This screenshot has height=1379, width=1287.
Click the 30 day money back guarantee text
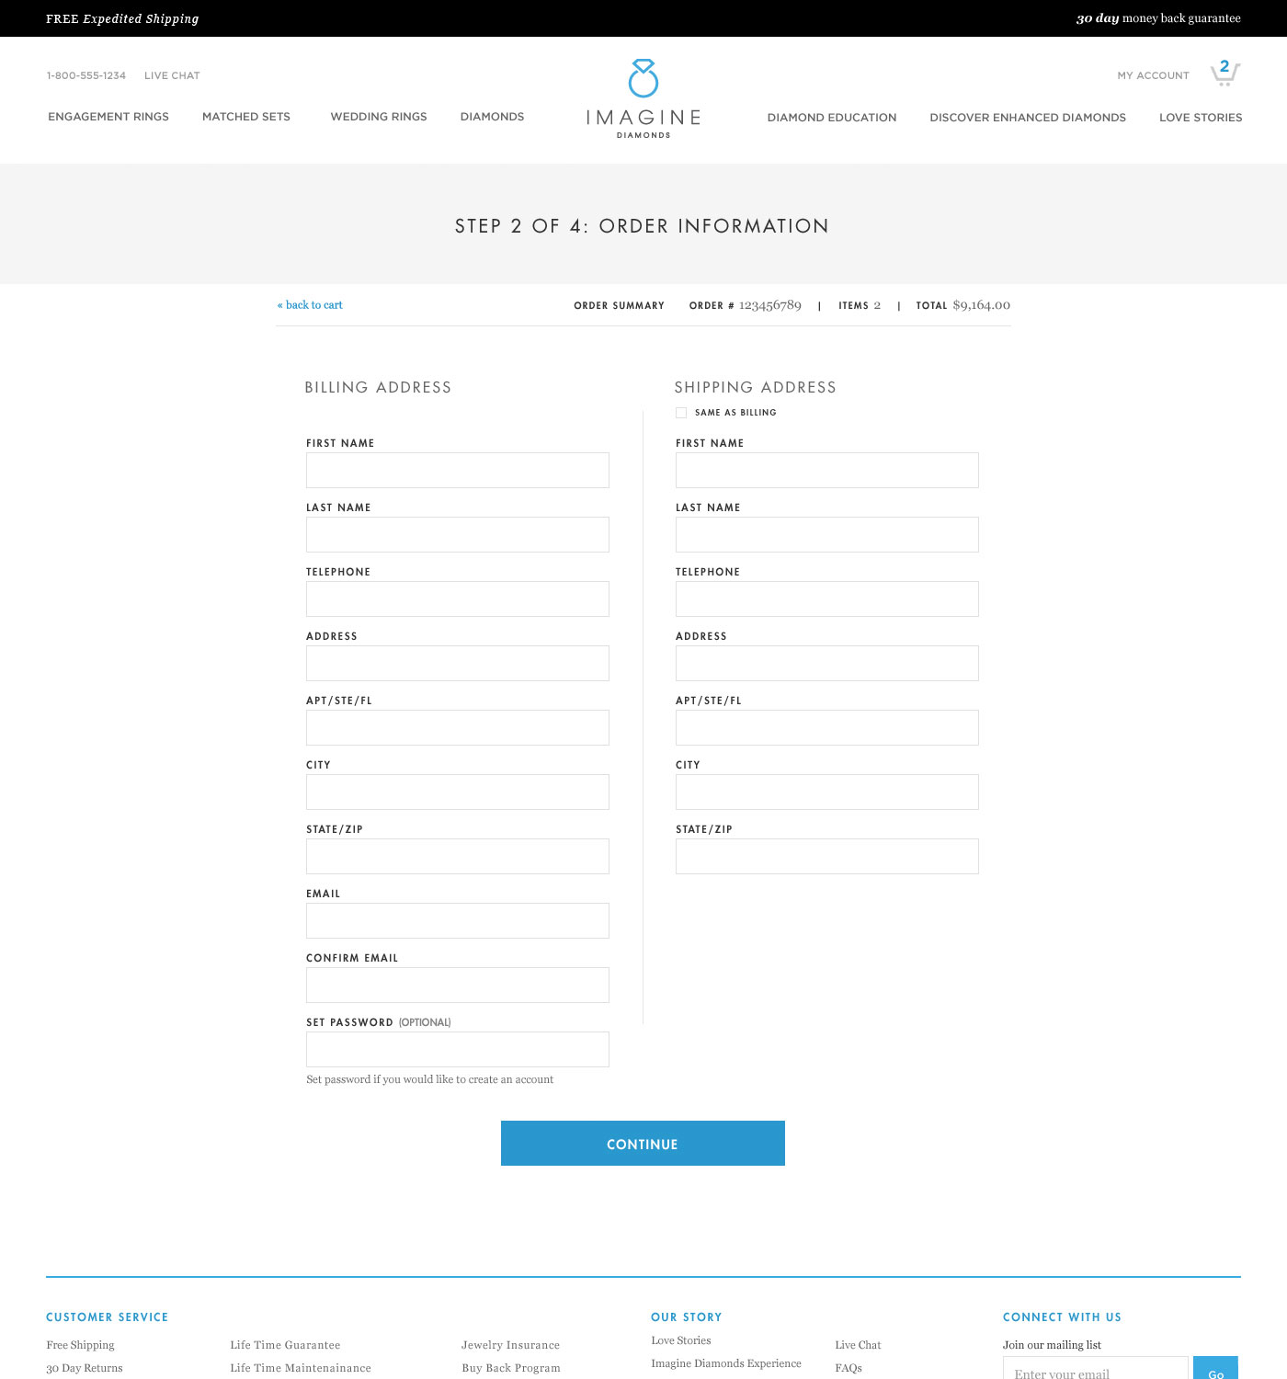[1158, 18]
